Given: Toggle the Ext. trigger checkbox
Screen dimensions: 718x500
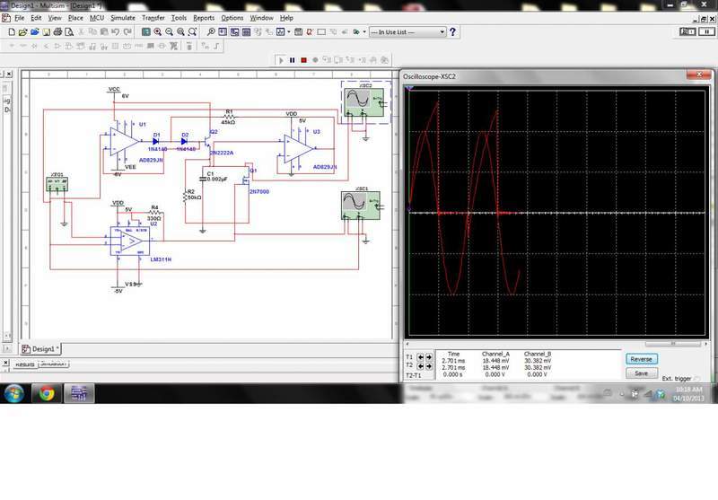Looking at the screenshot, I should 696,378.
